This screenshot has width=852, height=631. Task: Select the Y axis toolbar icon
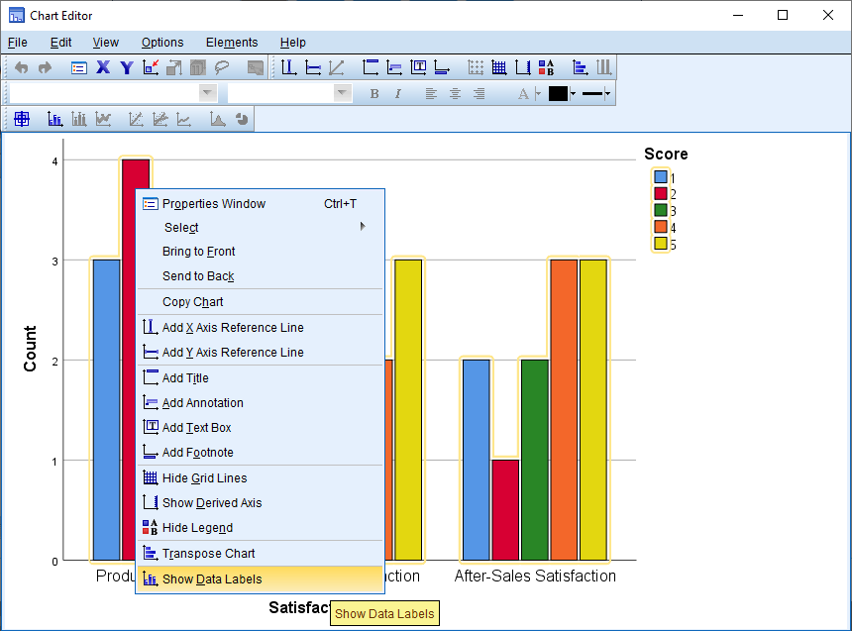[x=127, y=67]
